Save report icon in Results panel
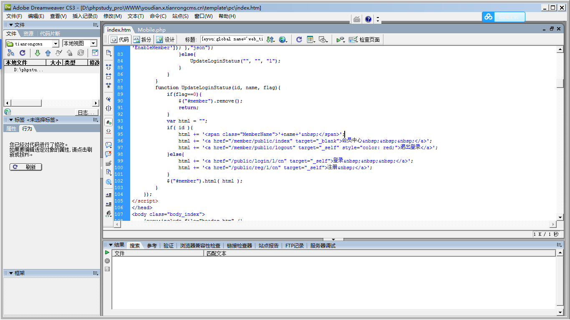Screen dimensions: 570x320 coord(107,269)
